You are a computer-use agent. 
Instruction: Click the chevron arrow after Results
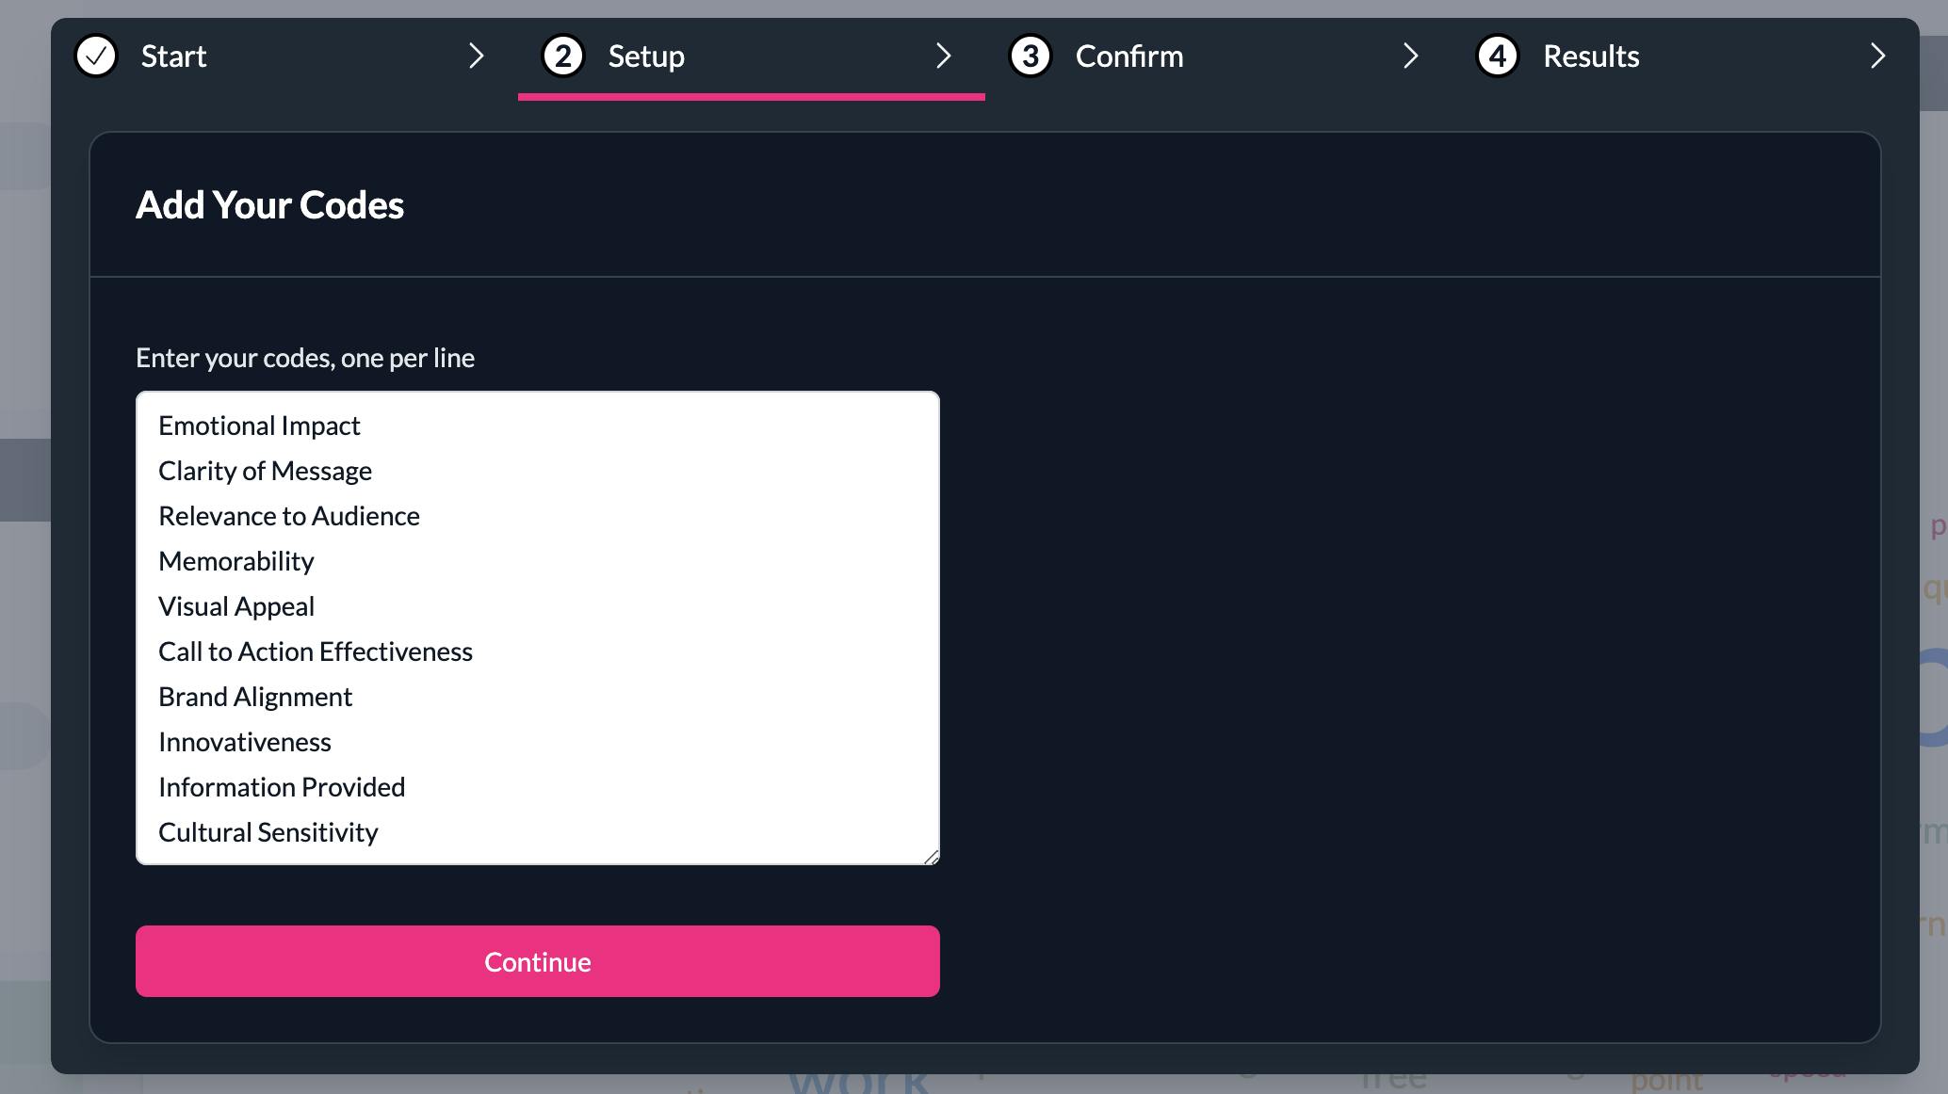pos(1877,56)
